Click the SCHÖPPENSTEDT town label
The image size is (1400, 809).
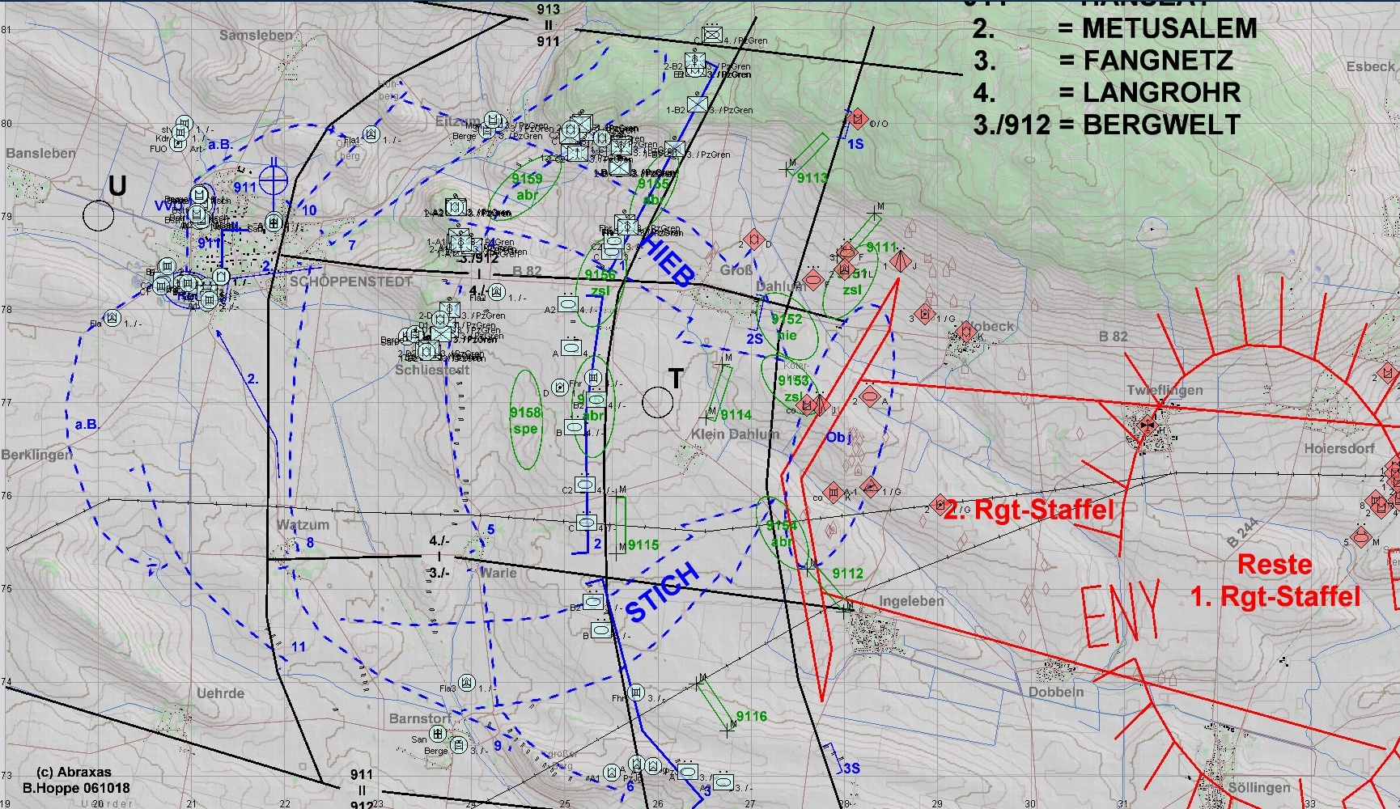[351, 282]
